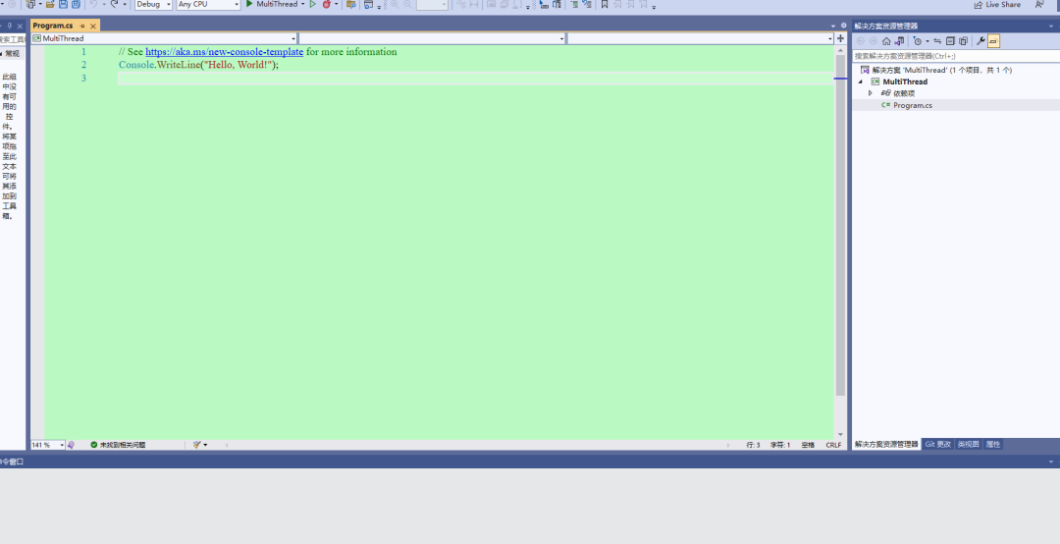Switch to the 解决方案资源管理器 bottom tab
Image resolution: width=1060 pixels, height=544 pixels.
coord(886,445)
